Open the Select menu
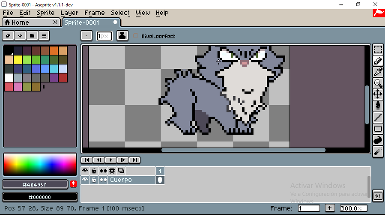The height and width of the screenshot is (215, 385). pyautogui.click(x=120, y=13)
